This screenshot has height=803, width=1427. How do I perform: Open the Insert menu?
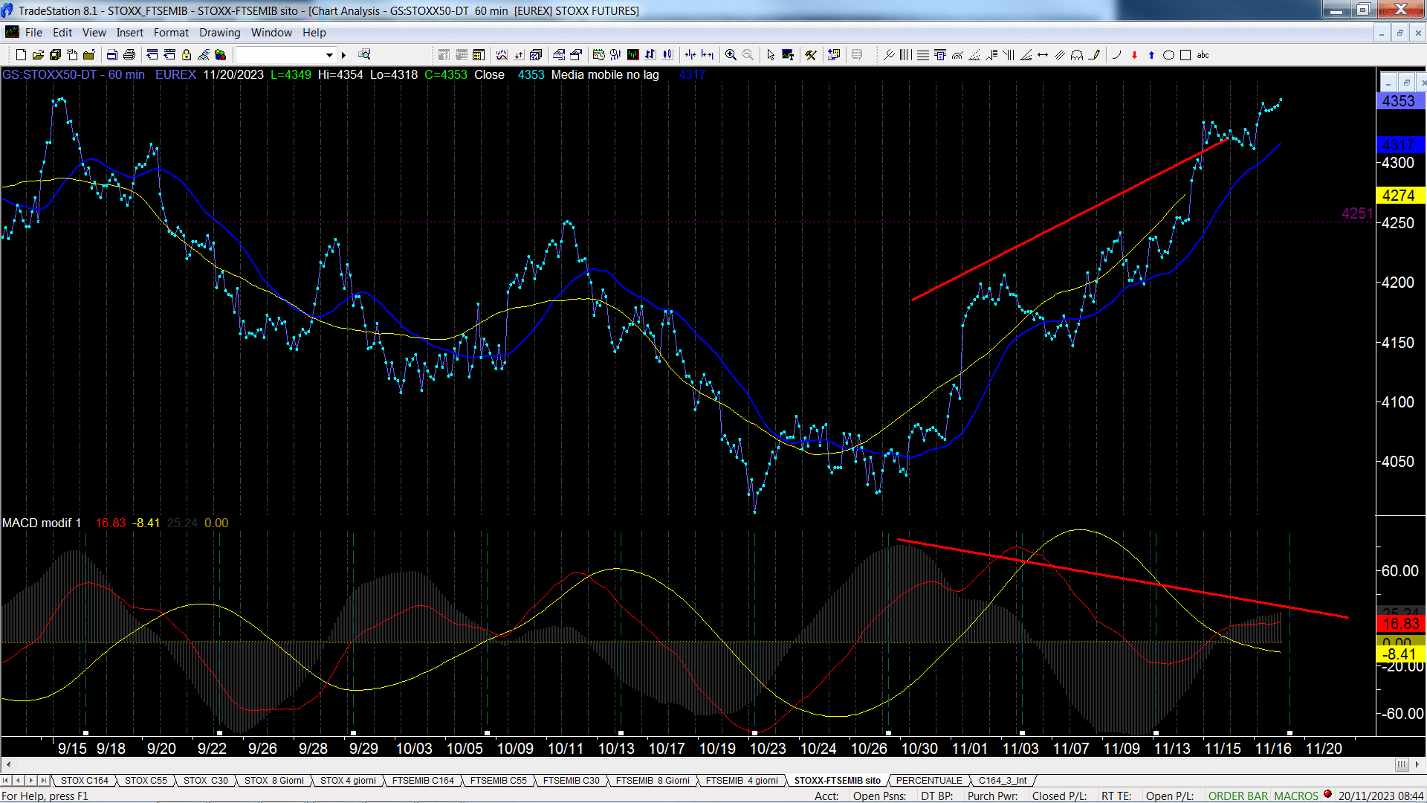pyautogui.click(x=130, y=33)
